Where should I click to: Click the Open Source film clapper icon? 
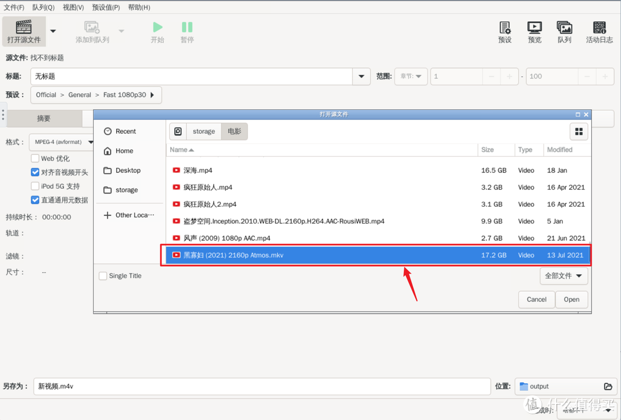tap(24, 27)
